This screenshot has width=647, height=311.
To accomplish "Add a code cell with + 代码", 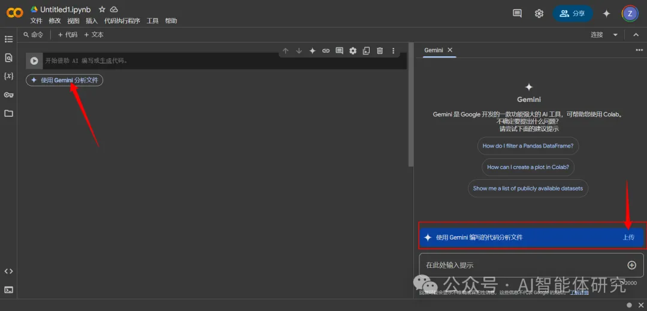I will click(x=68, y=35).
